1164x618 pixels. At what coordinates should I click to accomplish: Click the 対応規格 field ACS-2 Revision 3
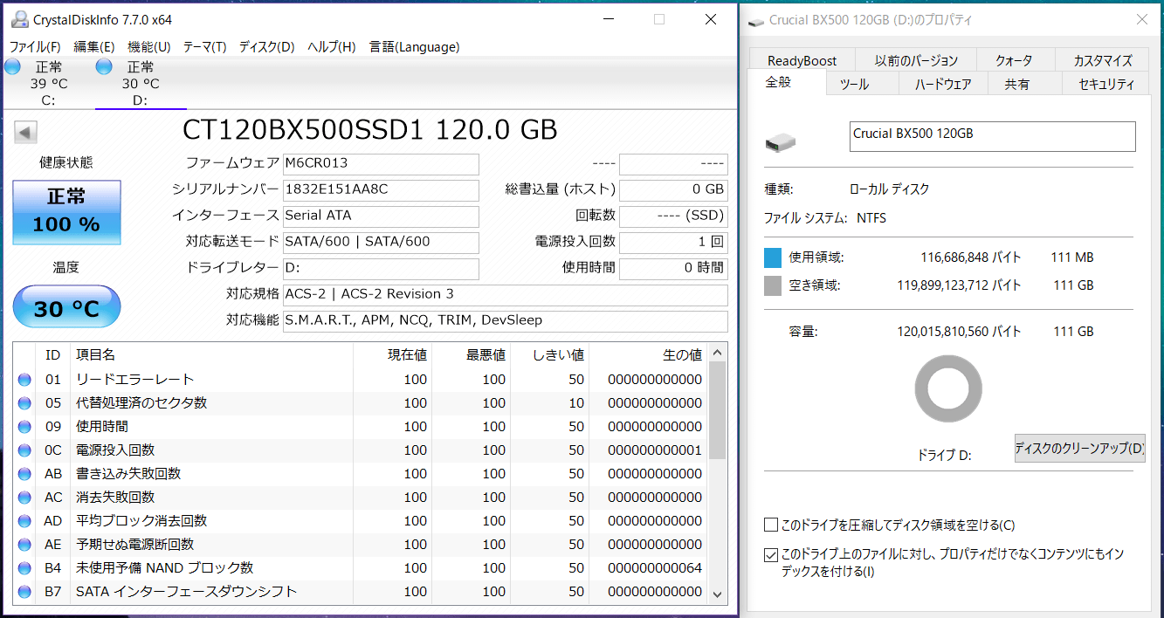pos(506,295)
